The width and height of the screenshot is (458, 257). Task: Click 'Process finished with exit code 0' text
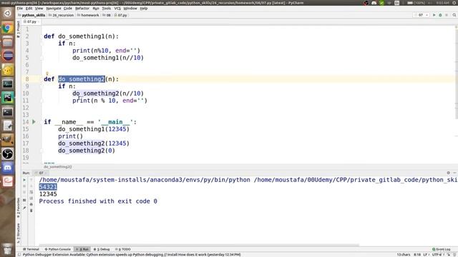[98, 201]
